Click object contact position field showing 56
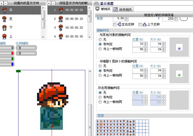The image size is (193, 136). 138,50
